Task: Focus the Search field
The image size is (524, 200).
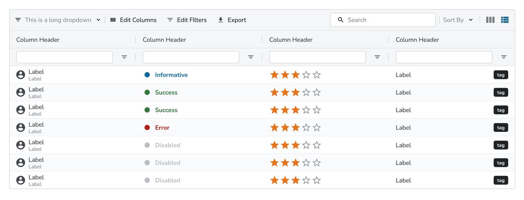Action: point(383,20)
